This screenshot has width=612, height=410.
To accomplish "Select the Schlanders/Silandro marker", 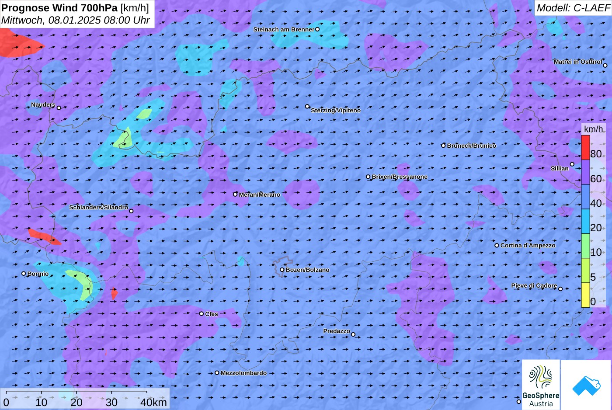I will click(x=131, y=211).
